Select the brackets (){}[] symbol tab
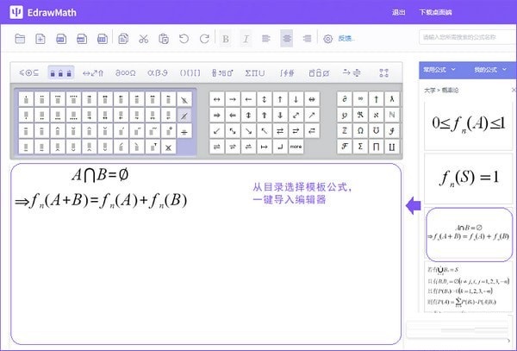Viewport: 517px width, 351px height. coord(190,72)
